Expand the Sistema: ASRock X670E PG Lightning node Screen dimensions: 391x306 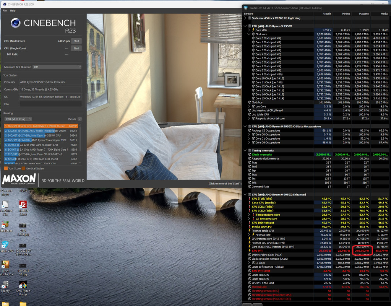click(245, 18)
